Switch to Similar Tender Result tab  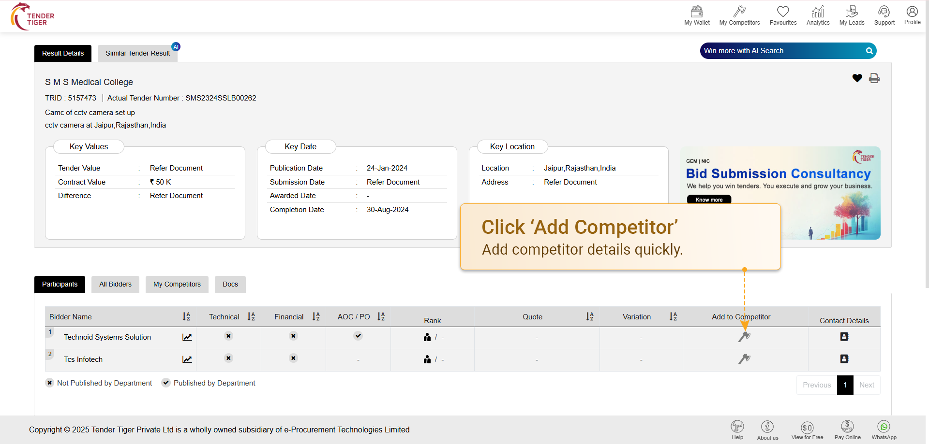tap(137, 53)
